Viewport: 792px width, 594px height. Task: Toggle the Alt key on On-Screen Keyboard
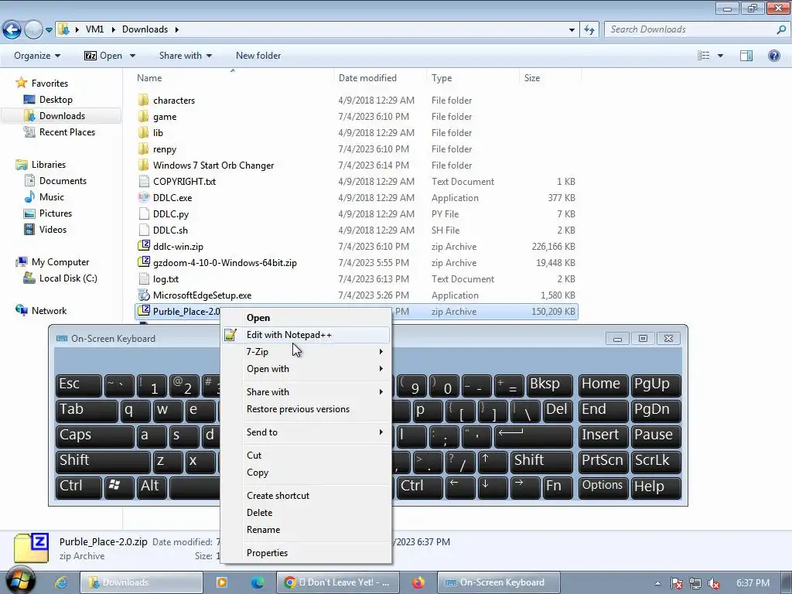(x=152, y=486)
